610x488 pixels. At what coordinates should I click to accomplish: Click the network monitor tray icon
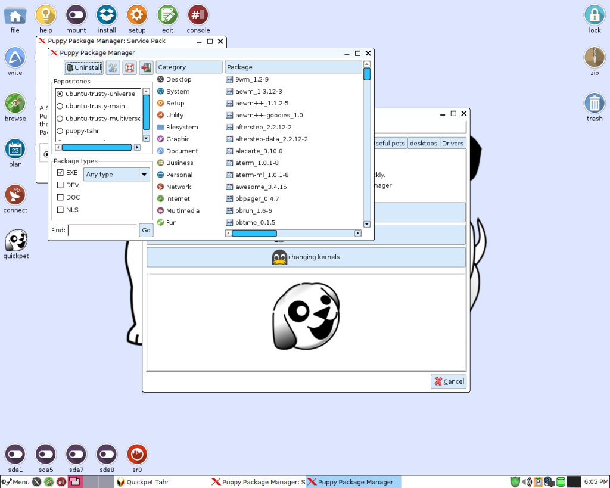pyautogui.click(x=549, y=482)
